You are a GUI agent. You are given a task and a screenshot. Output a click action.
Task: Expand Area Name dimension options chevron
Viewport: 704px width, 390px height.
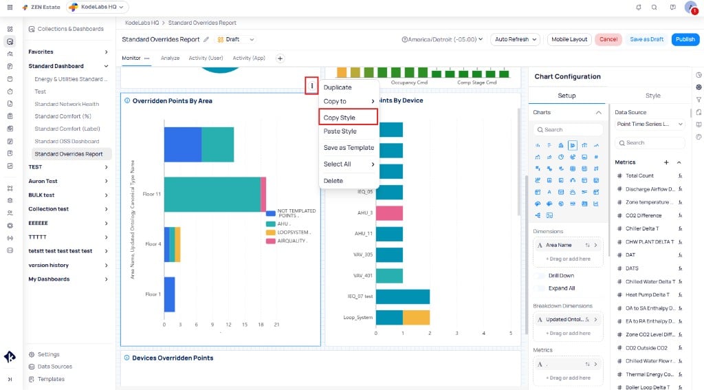pos(596,246)
